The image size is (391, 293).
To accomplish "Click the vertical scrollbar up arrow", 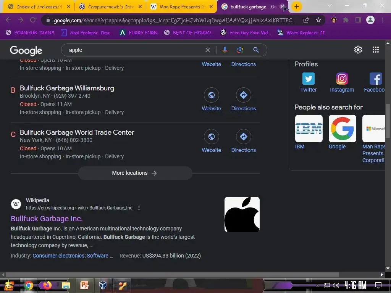I will pyautogui.click(x=388, y=43).
